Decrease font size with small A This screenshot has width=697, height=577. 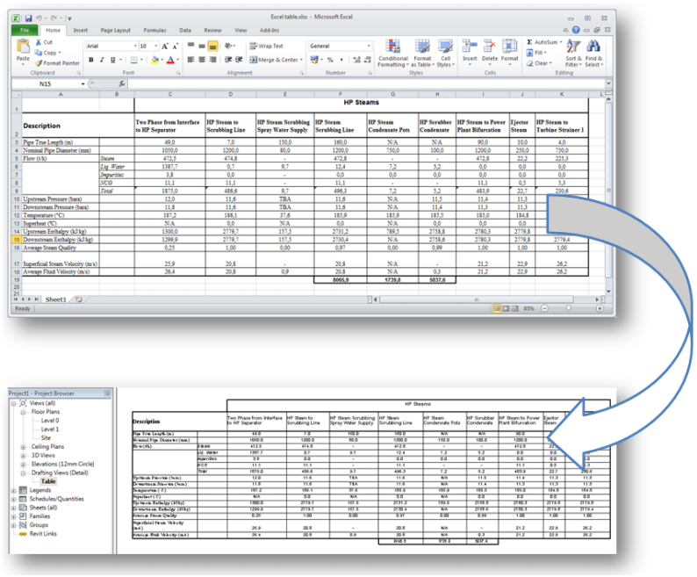(x=176, y=47)
